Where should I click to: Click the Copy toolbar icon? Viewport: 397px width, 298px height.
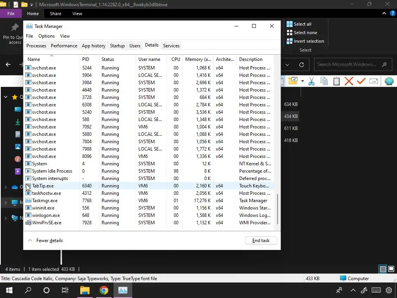(324, 81)
